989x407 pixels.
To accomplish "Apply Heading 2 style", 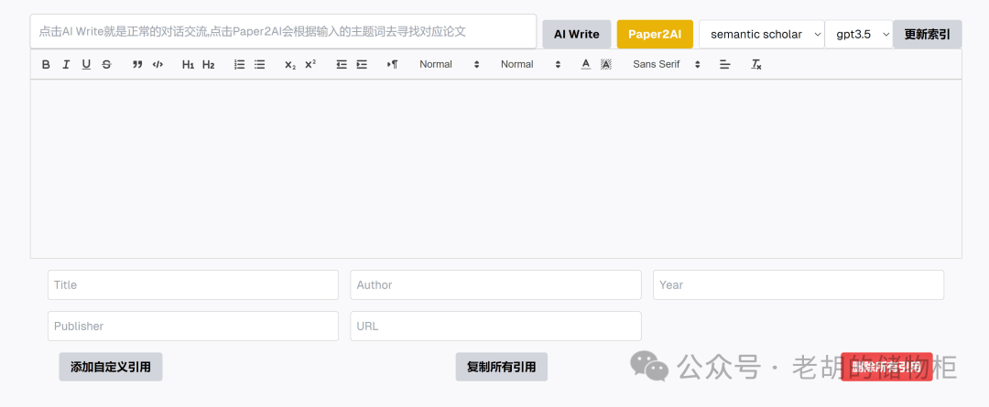I will (x=208, y=64).
